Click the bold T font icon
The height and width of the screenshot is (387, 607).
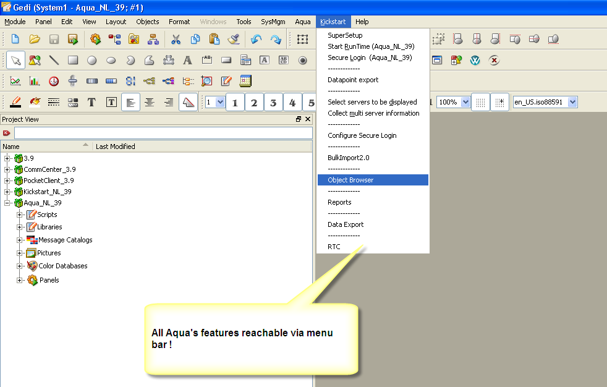point(91,102)
